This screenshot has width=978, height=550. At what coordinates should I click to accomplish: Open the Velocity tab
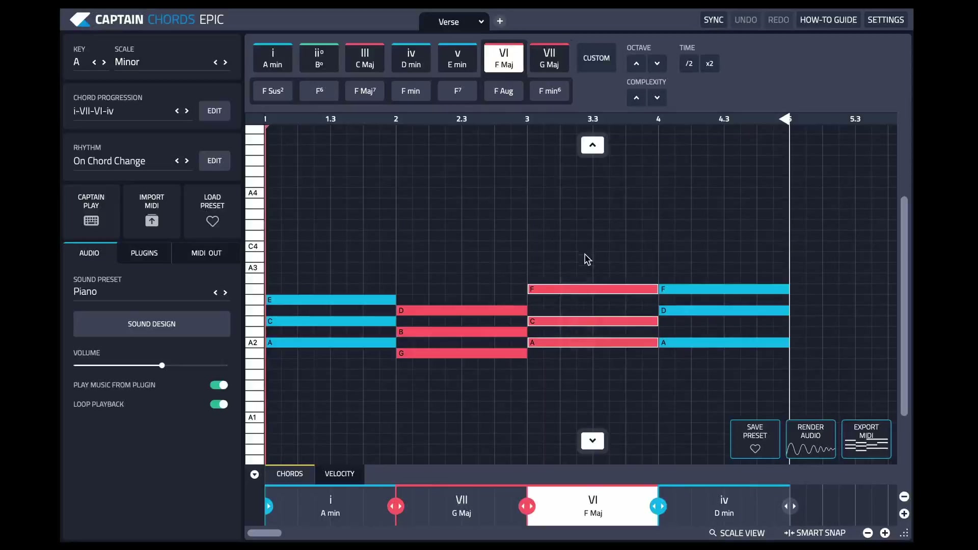tap(339, 474)
